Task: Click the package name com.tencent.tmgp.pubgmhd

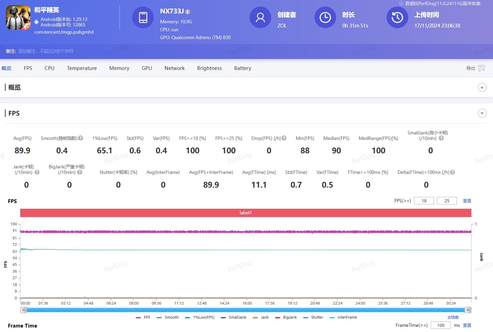Action: tap(64, 32)
